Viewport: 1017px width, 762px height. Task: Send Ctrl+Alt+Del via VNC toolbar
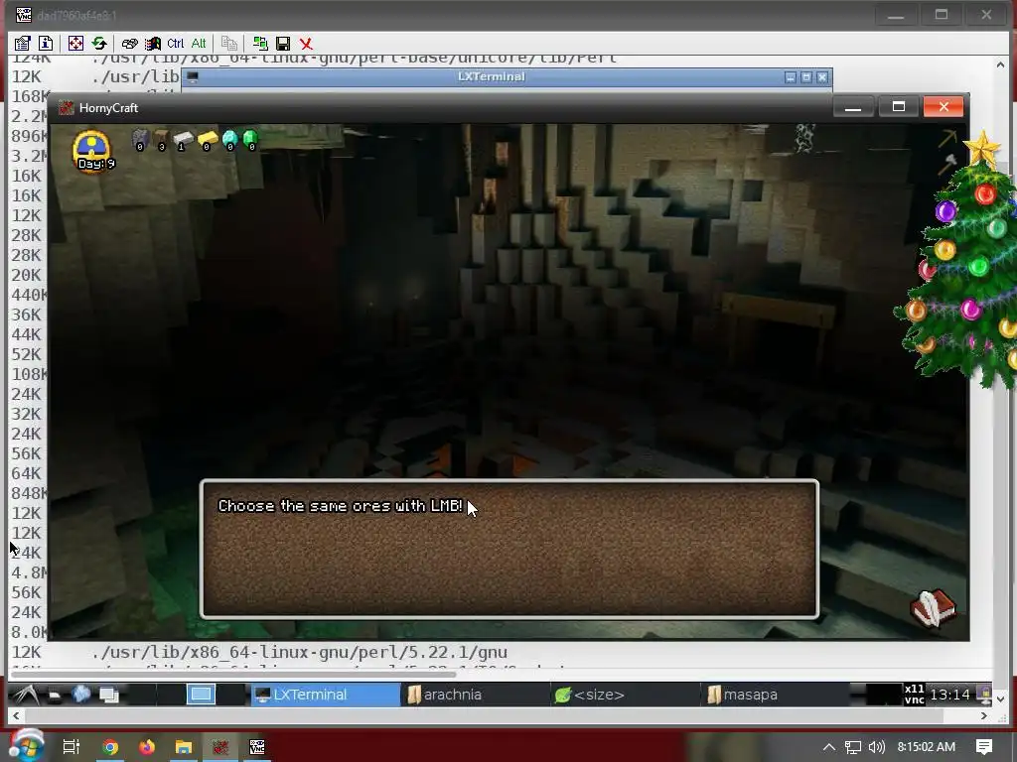[130, 44]
